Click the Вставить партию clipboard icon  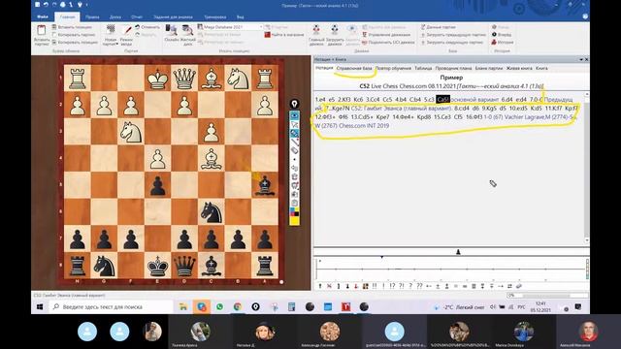(x=41, y=30)
